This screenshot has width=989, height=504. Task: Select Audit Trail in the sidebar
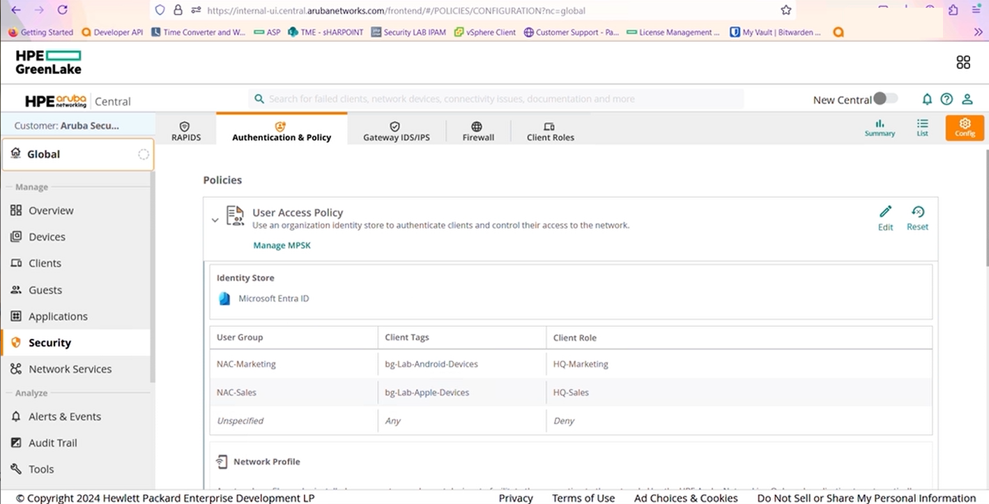point(52,443)
